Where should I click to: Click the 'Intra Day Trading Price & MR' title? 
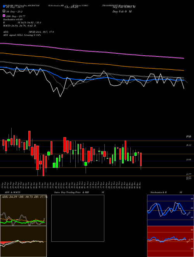click(71, 192)
